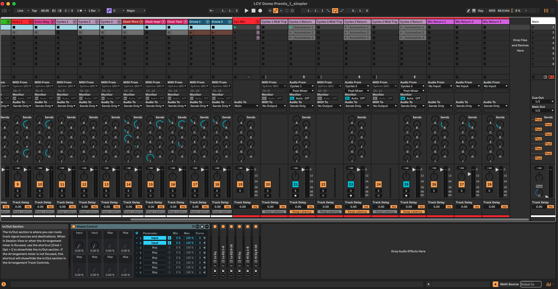
Task: Save the Global Control device preset
Action: (202, 227)
